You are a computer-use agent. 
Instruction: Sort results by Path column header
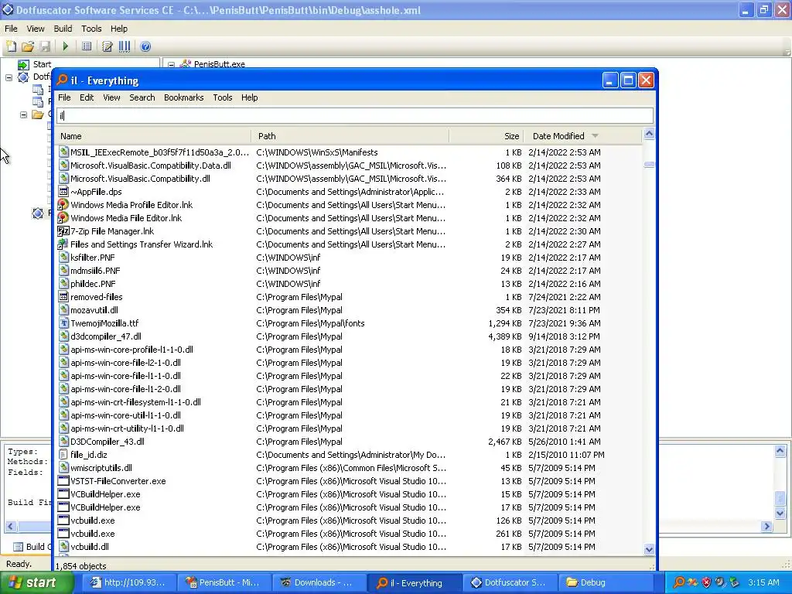[350, 136]
